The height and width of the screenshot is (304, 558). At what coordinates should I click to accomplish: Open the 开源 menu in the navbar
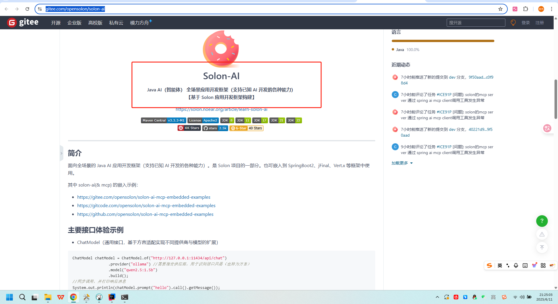56,23
